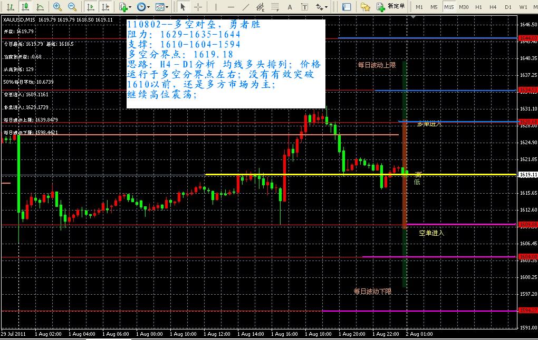Screen dimensions: 538x340
Task: Click the chart templates icon
Action: point(159,6)
